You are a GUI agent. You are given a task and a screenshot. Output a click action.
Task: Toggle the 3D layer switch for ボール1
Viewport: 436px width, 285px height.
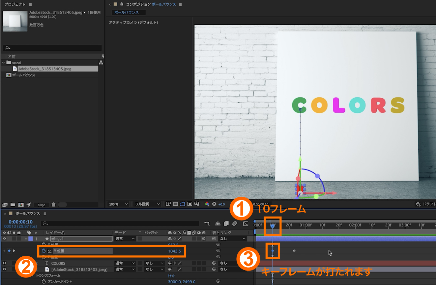click(x=204, y=239)
